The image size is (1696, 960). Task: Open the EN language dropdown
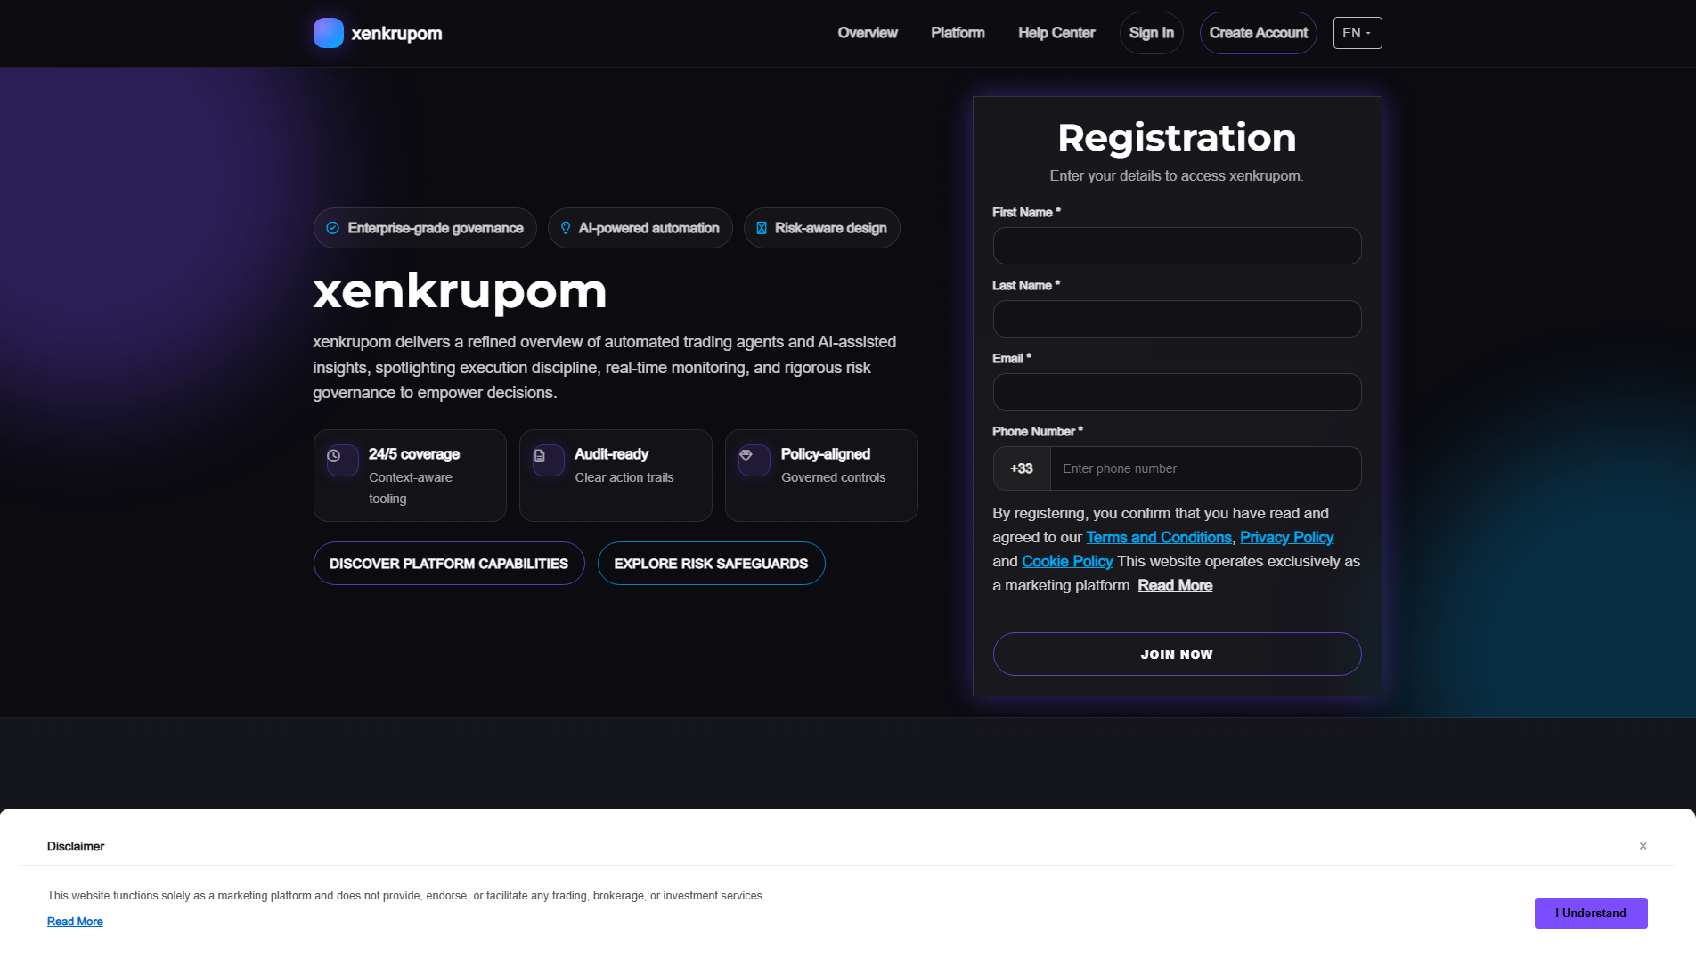pos(1358,33)
